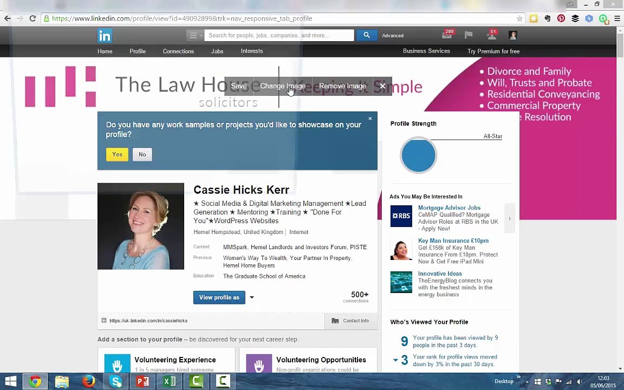Click the Innovative Ideas ad thumbnail
The image size is (624, 390).
401,282
